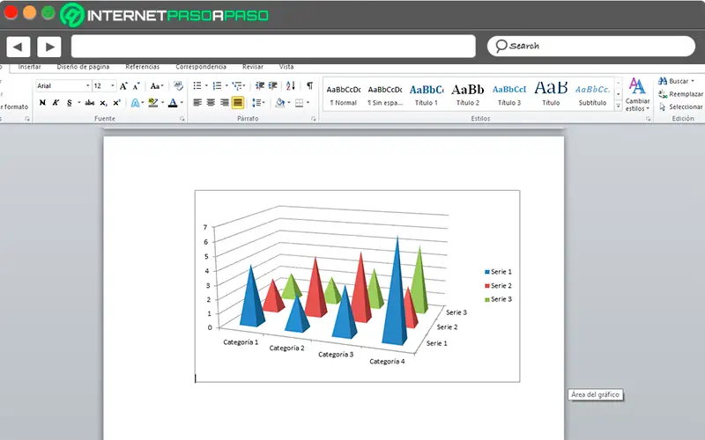Open the Diseño de página tab

click(83, 67)
